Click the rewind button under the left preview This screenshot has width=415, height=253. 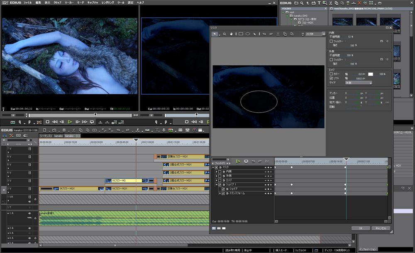[54, 122]
